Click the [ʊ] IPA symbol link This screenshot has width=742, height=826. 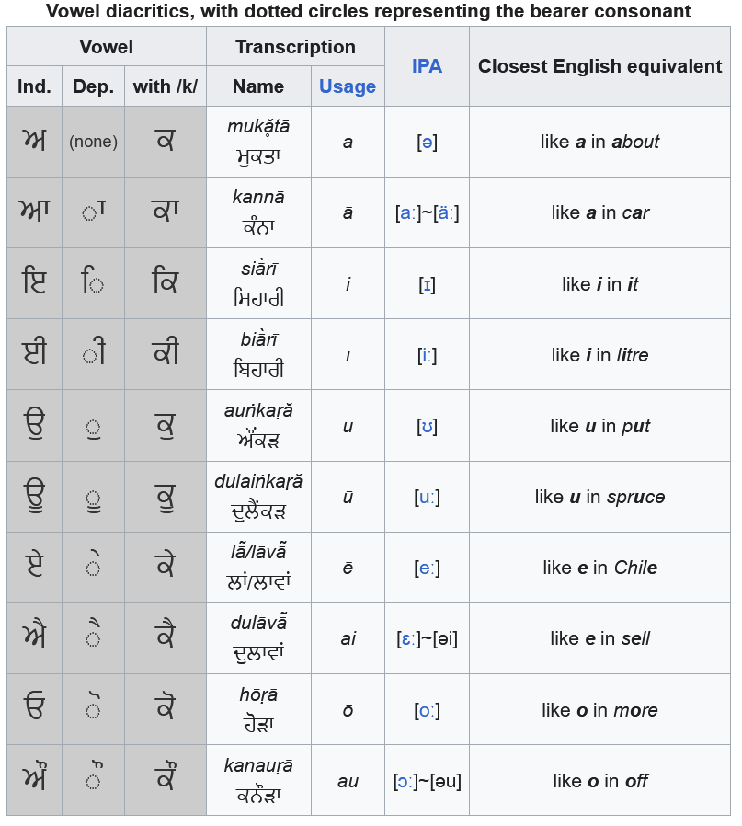(x=427, y=426)
